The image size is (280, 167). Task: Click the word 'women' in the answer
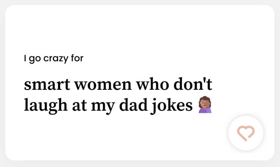(103, 85)
